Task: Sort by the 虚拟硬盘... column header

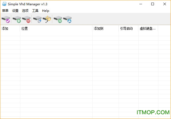Action: (148, 28)
